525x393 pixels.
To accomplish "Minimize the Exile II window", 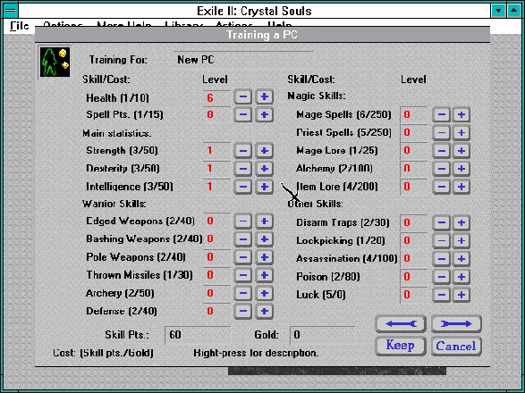I will coord(498,11).
